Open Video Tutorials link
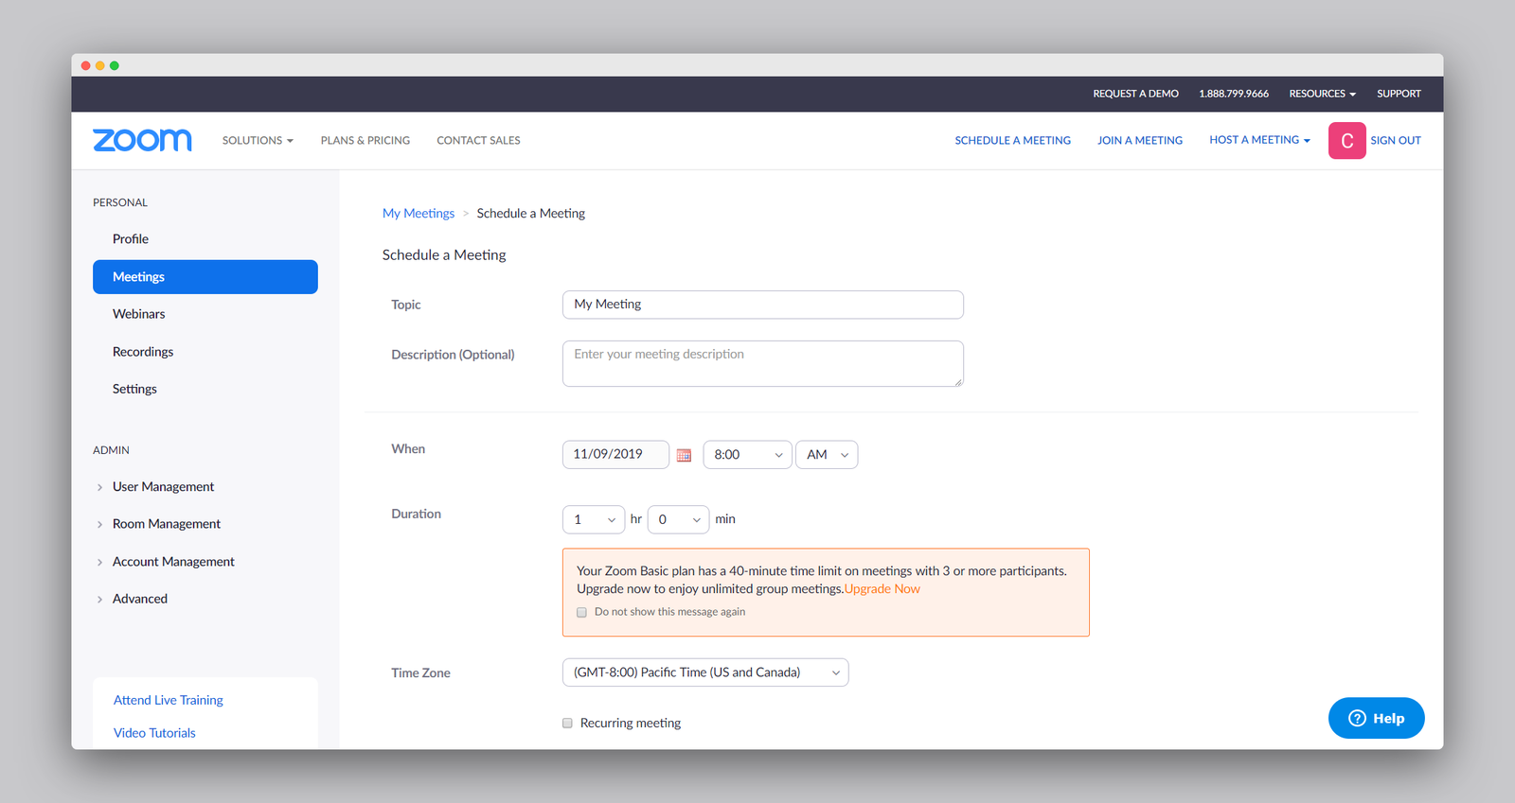This screenshot has height=803, width=1515. click(x=154, y=733)
